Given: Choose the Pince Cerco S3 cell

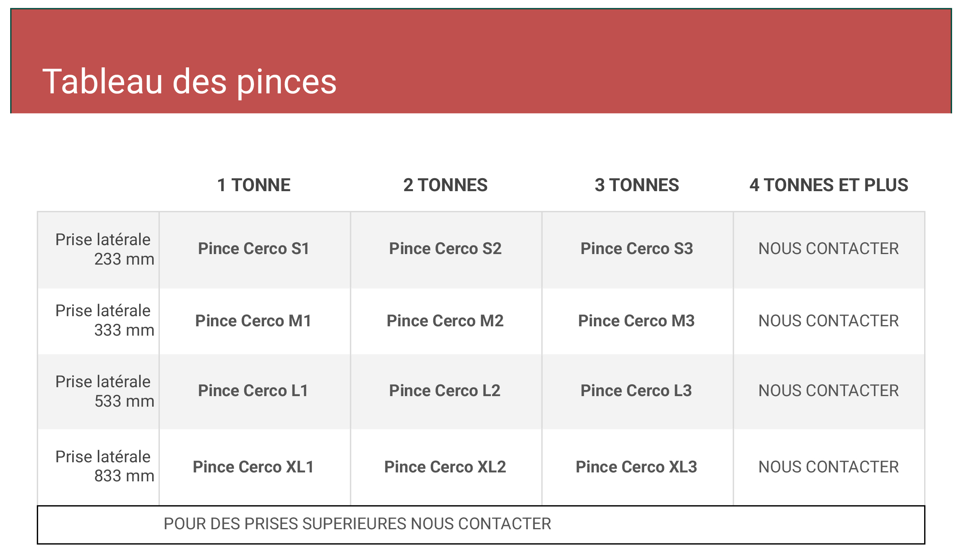Looking at the screenshot, I should [x=637, y=248].
